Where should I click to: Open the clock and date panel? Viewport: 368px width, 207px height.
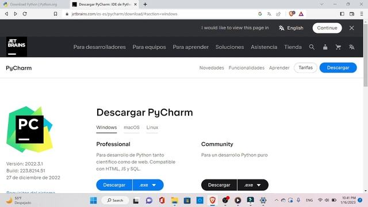(x=348, y=200)
